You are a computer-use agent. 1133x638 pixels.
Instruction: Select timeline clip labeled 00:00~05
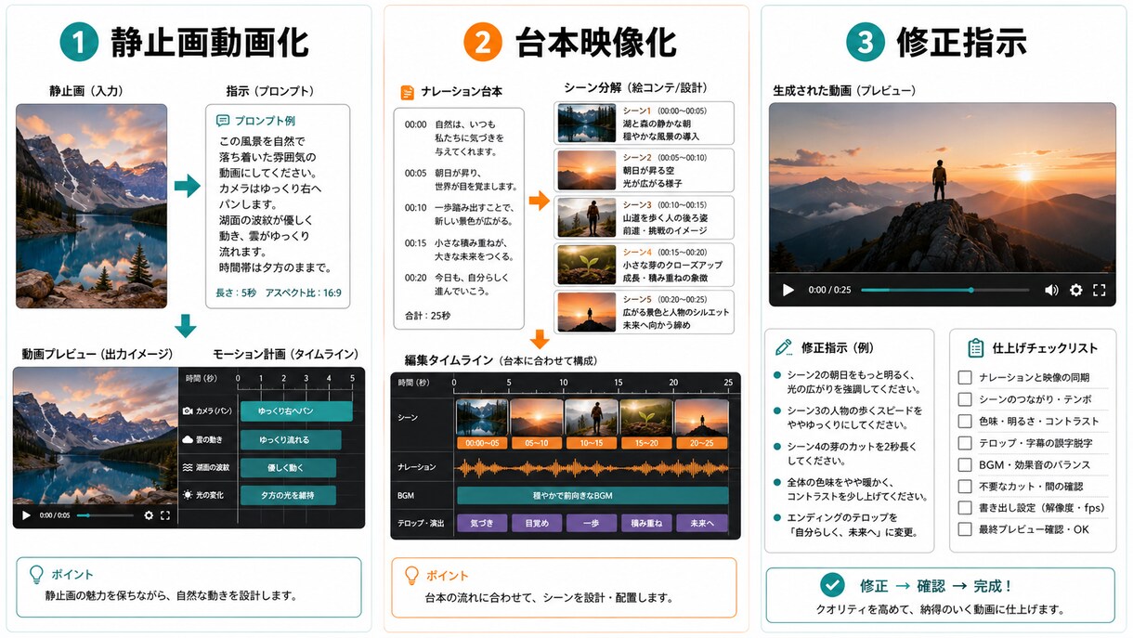(482, 423)
